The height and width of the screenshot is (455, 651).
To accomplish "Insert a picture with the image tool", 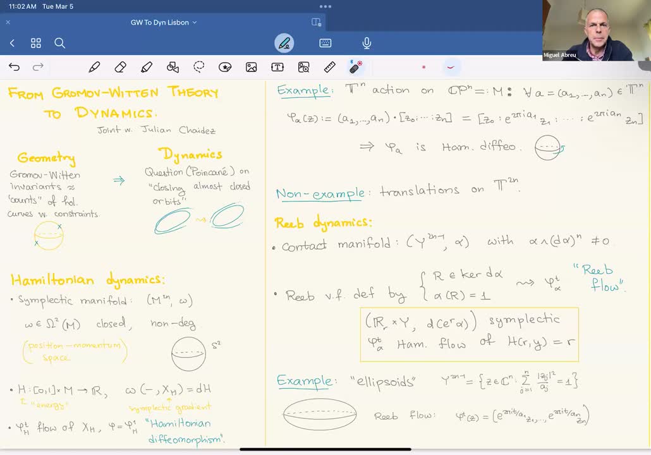I will tap(252, 66).
